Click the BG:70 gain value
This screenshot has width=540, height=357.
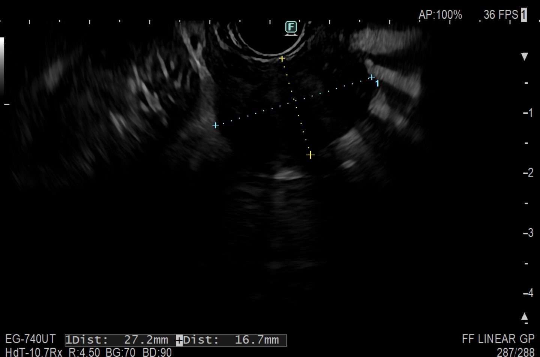click(x=120, y=352)
